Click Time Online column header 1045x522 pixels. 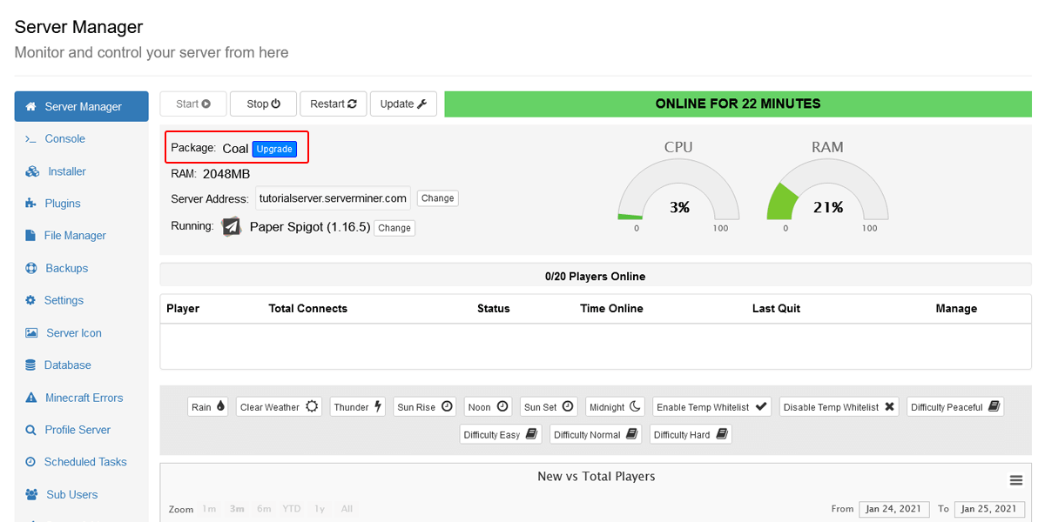[x=611, y=308]
